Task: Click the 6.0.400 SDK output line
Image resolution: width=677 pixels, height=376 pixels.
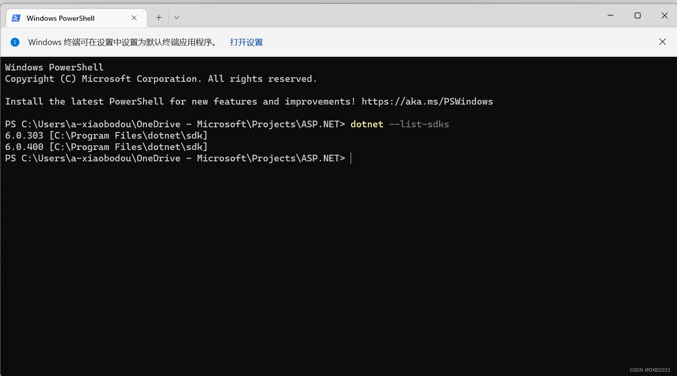Action: coord(106,147)
